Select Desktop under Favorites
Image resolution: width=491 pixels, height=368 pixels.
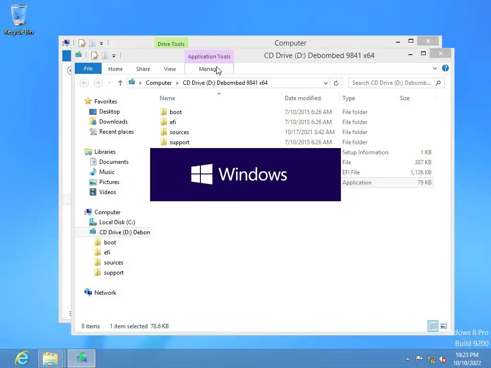(109, 112)
